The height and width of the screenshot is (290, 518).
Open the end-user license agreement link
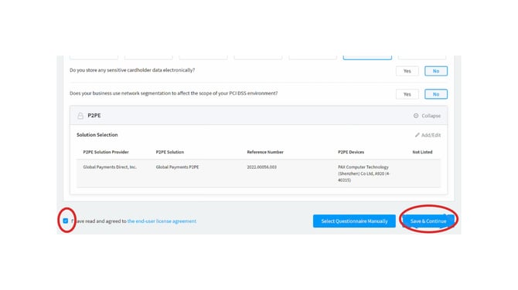(162, 221)
